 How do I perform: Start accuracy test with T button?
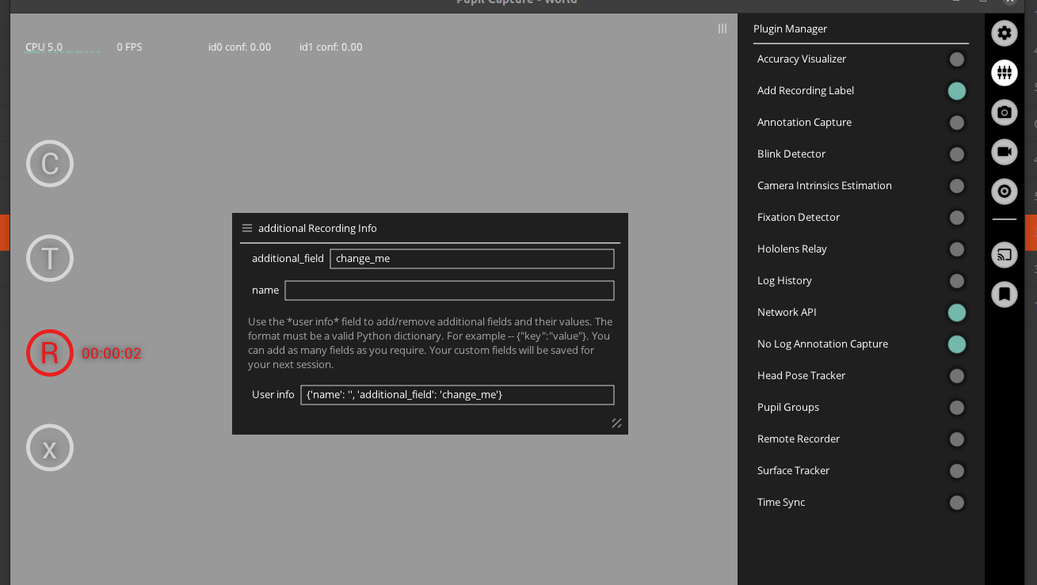click(x=50, y=258)
